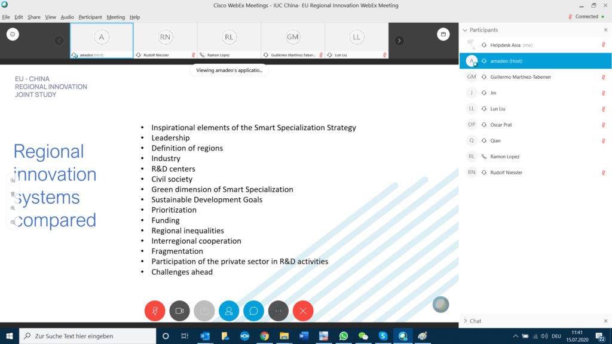This screenshot has width=612, height=344.
Task: Select Guillermo Martínez-Taberner in participants list
Action: pyautogui.click(x=520, y=77)
